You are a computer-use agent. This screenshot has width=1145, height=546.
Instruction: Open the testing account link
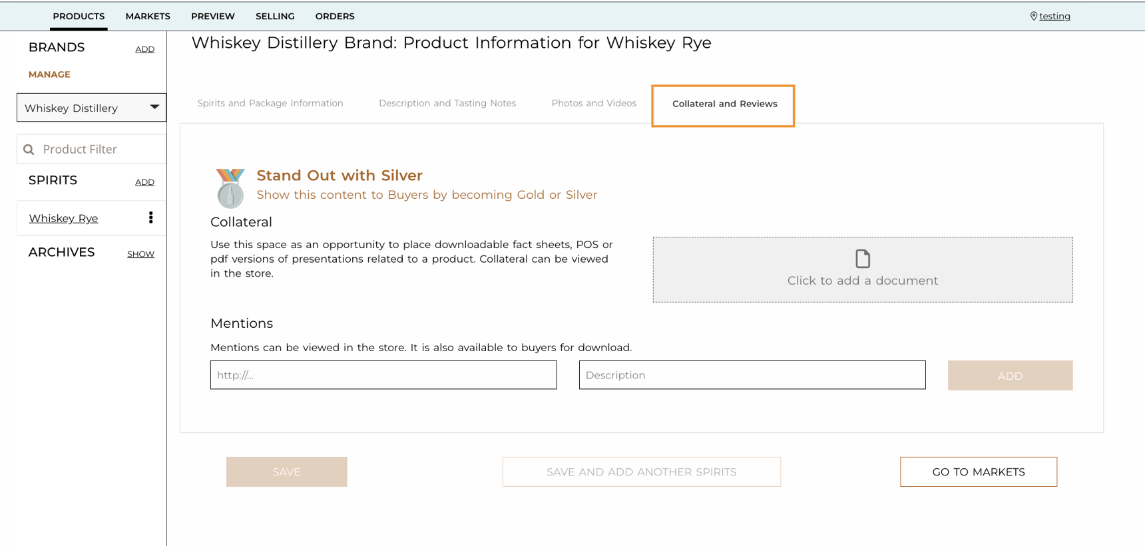[x=1054, y=16]
